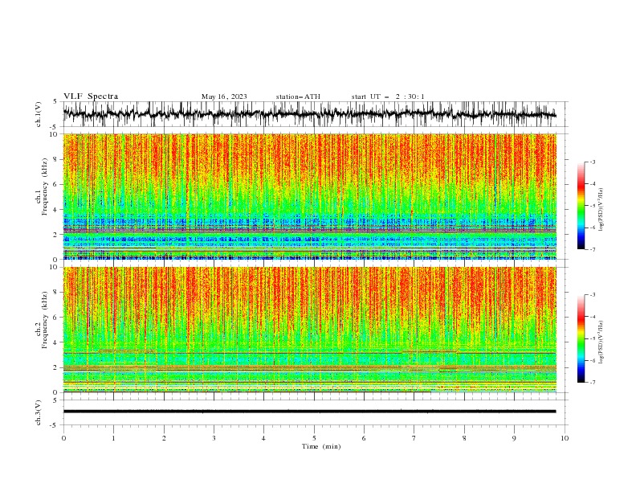Click the 1 tick on the Time axis
636x492 pixels.
(x=113, y=438)
